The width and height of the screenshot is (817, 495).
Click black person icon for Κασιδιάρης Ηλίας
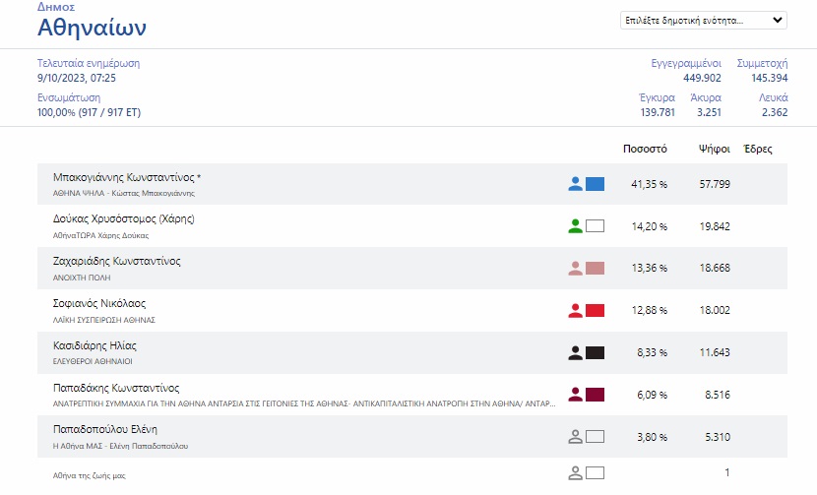[x=576, y=352]
